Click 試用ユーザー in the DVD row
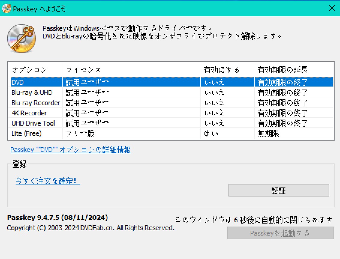This screenshot has height=259, width=340. pos(87,82)
